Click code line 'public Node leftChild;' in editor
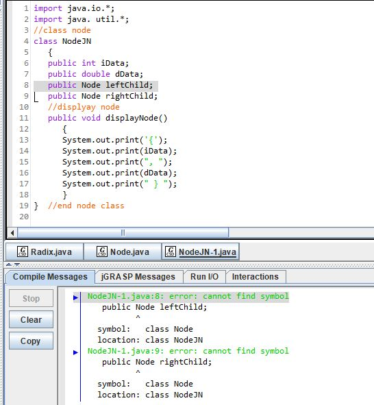The image size is (374, 405). (100, 85)
